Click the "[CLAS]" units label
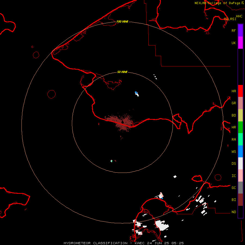 (230, 19)
